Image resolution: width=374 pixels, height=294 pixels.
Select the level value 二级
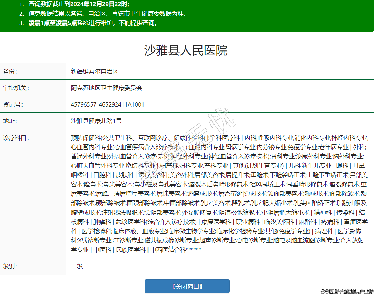(x=77, y=266)
